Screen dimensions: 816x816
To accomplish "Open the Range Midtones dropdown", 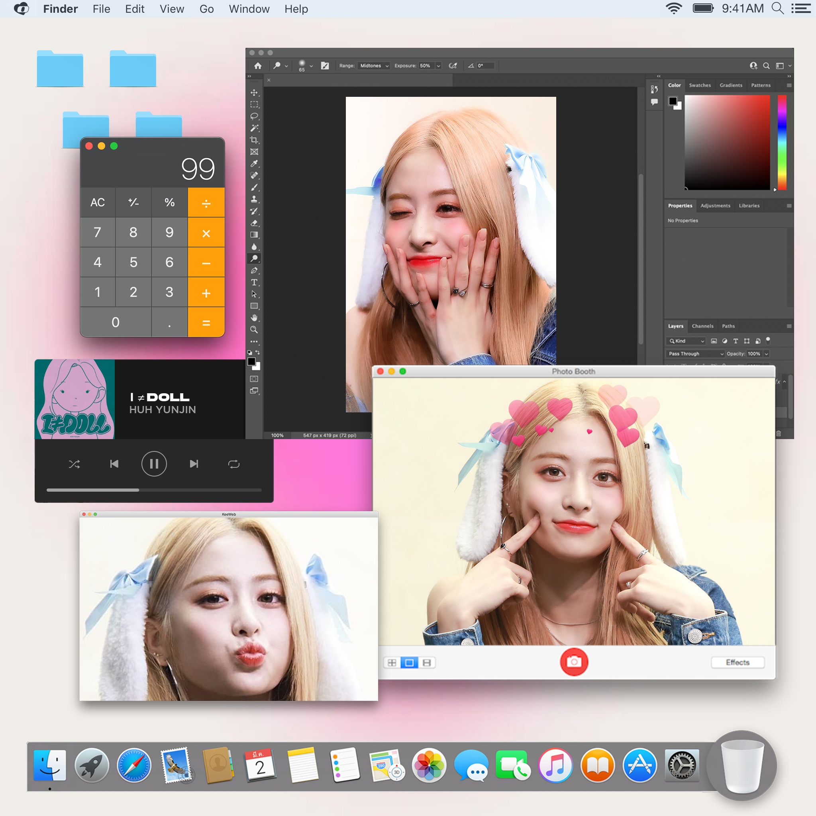I will point(374,66).
